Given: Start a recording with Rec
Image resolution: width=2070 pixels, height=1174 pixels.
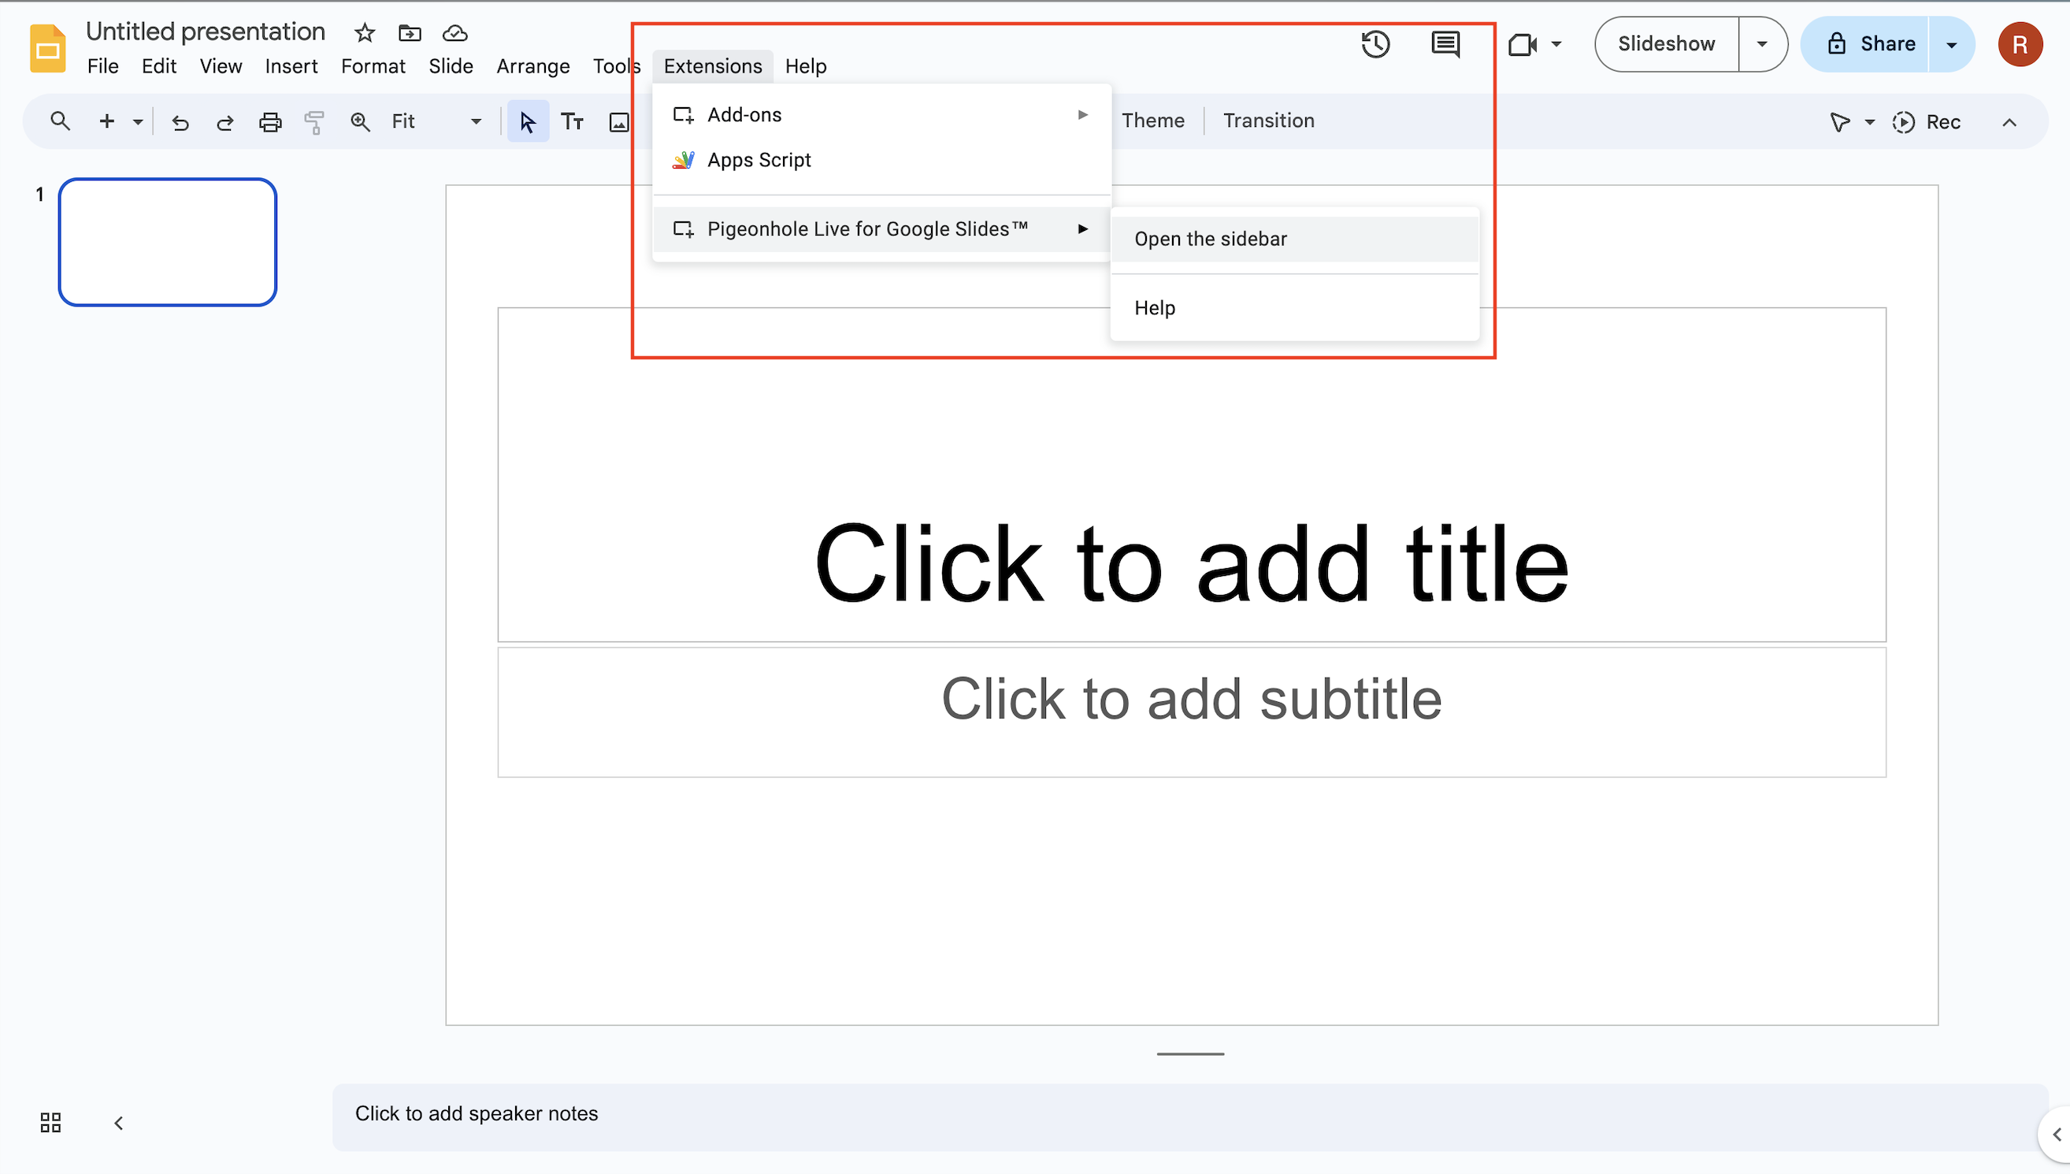Looking at the screenshot, I should point(1927,122).
